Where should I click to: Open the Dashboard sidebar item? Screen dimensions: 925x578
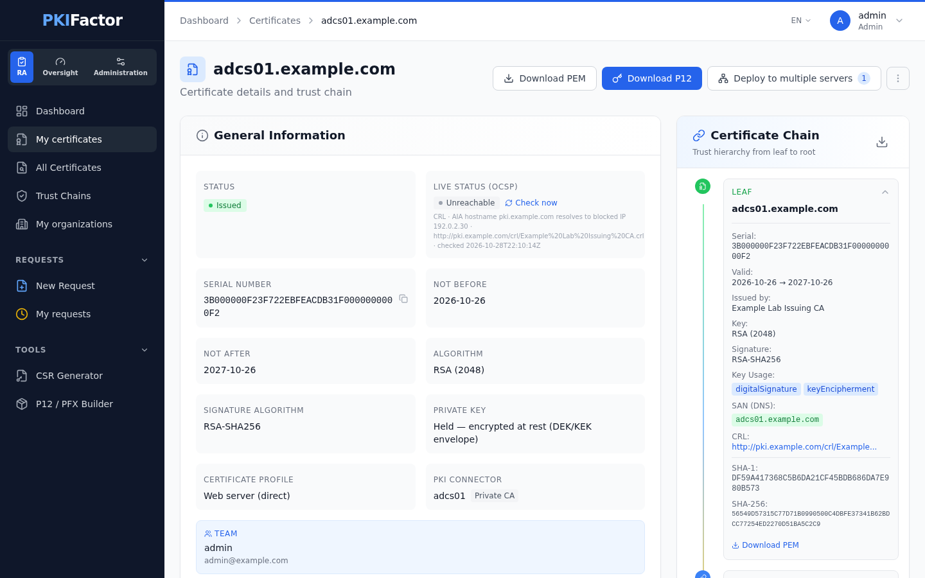coord(82,111)
